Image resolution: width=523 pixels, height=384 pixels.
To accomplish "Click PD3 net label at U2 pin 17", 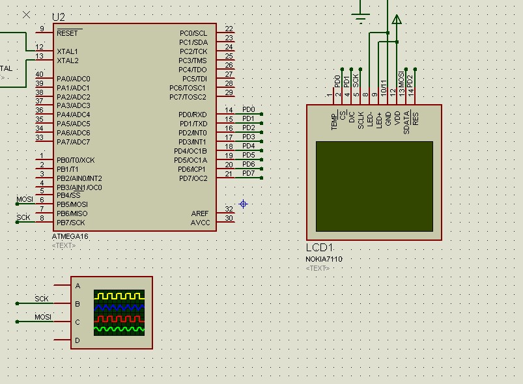I will 249,137.
